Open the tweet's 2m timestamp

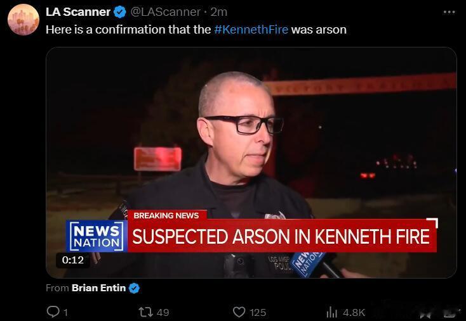[219, 12]
